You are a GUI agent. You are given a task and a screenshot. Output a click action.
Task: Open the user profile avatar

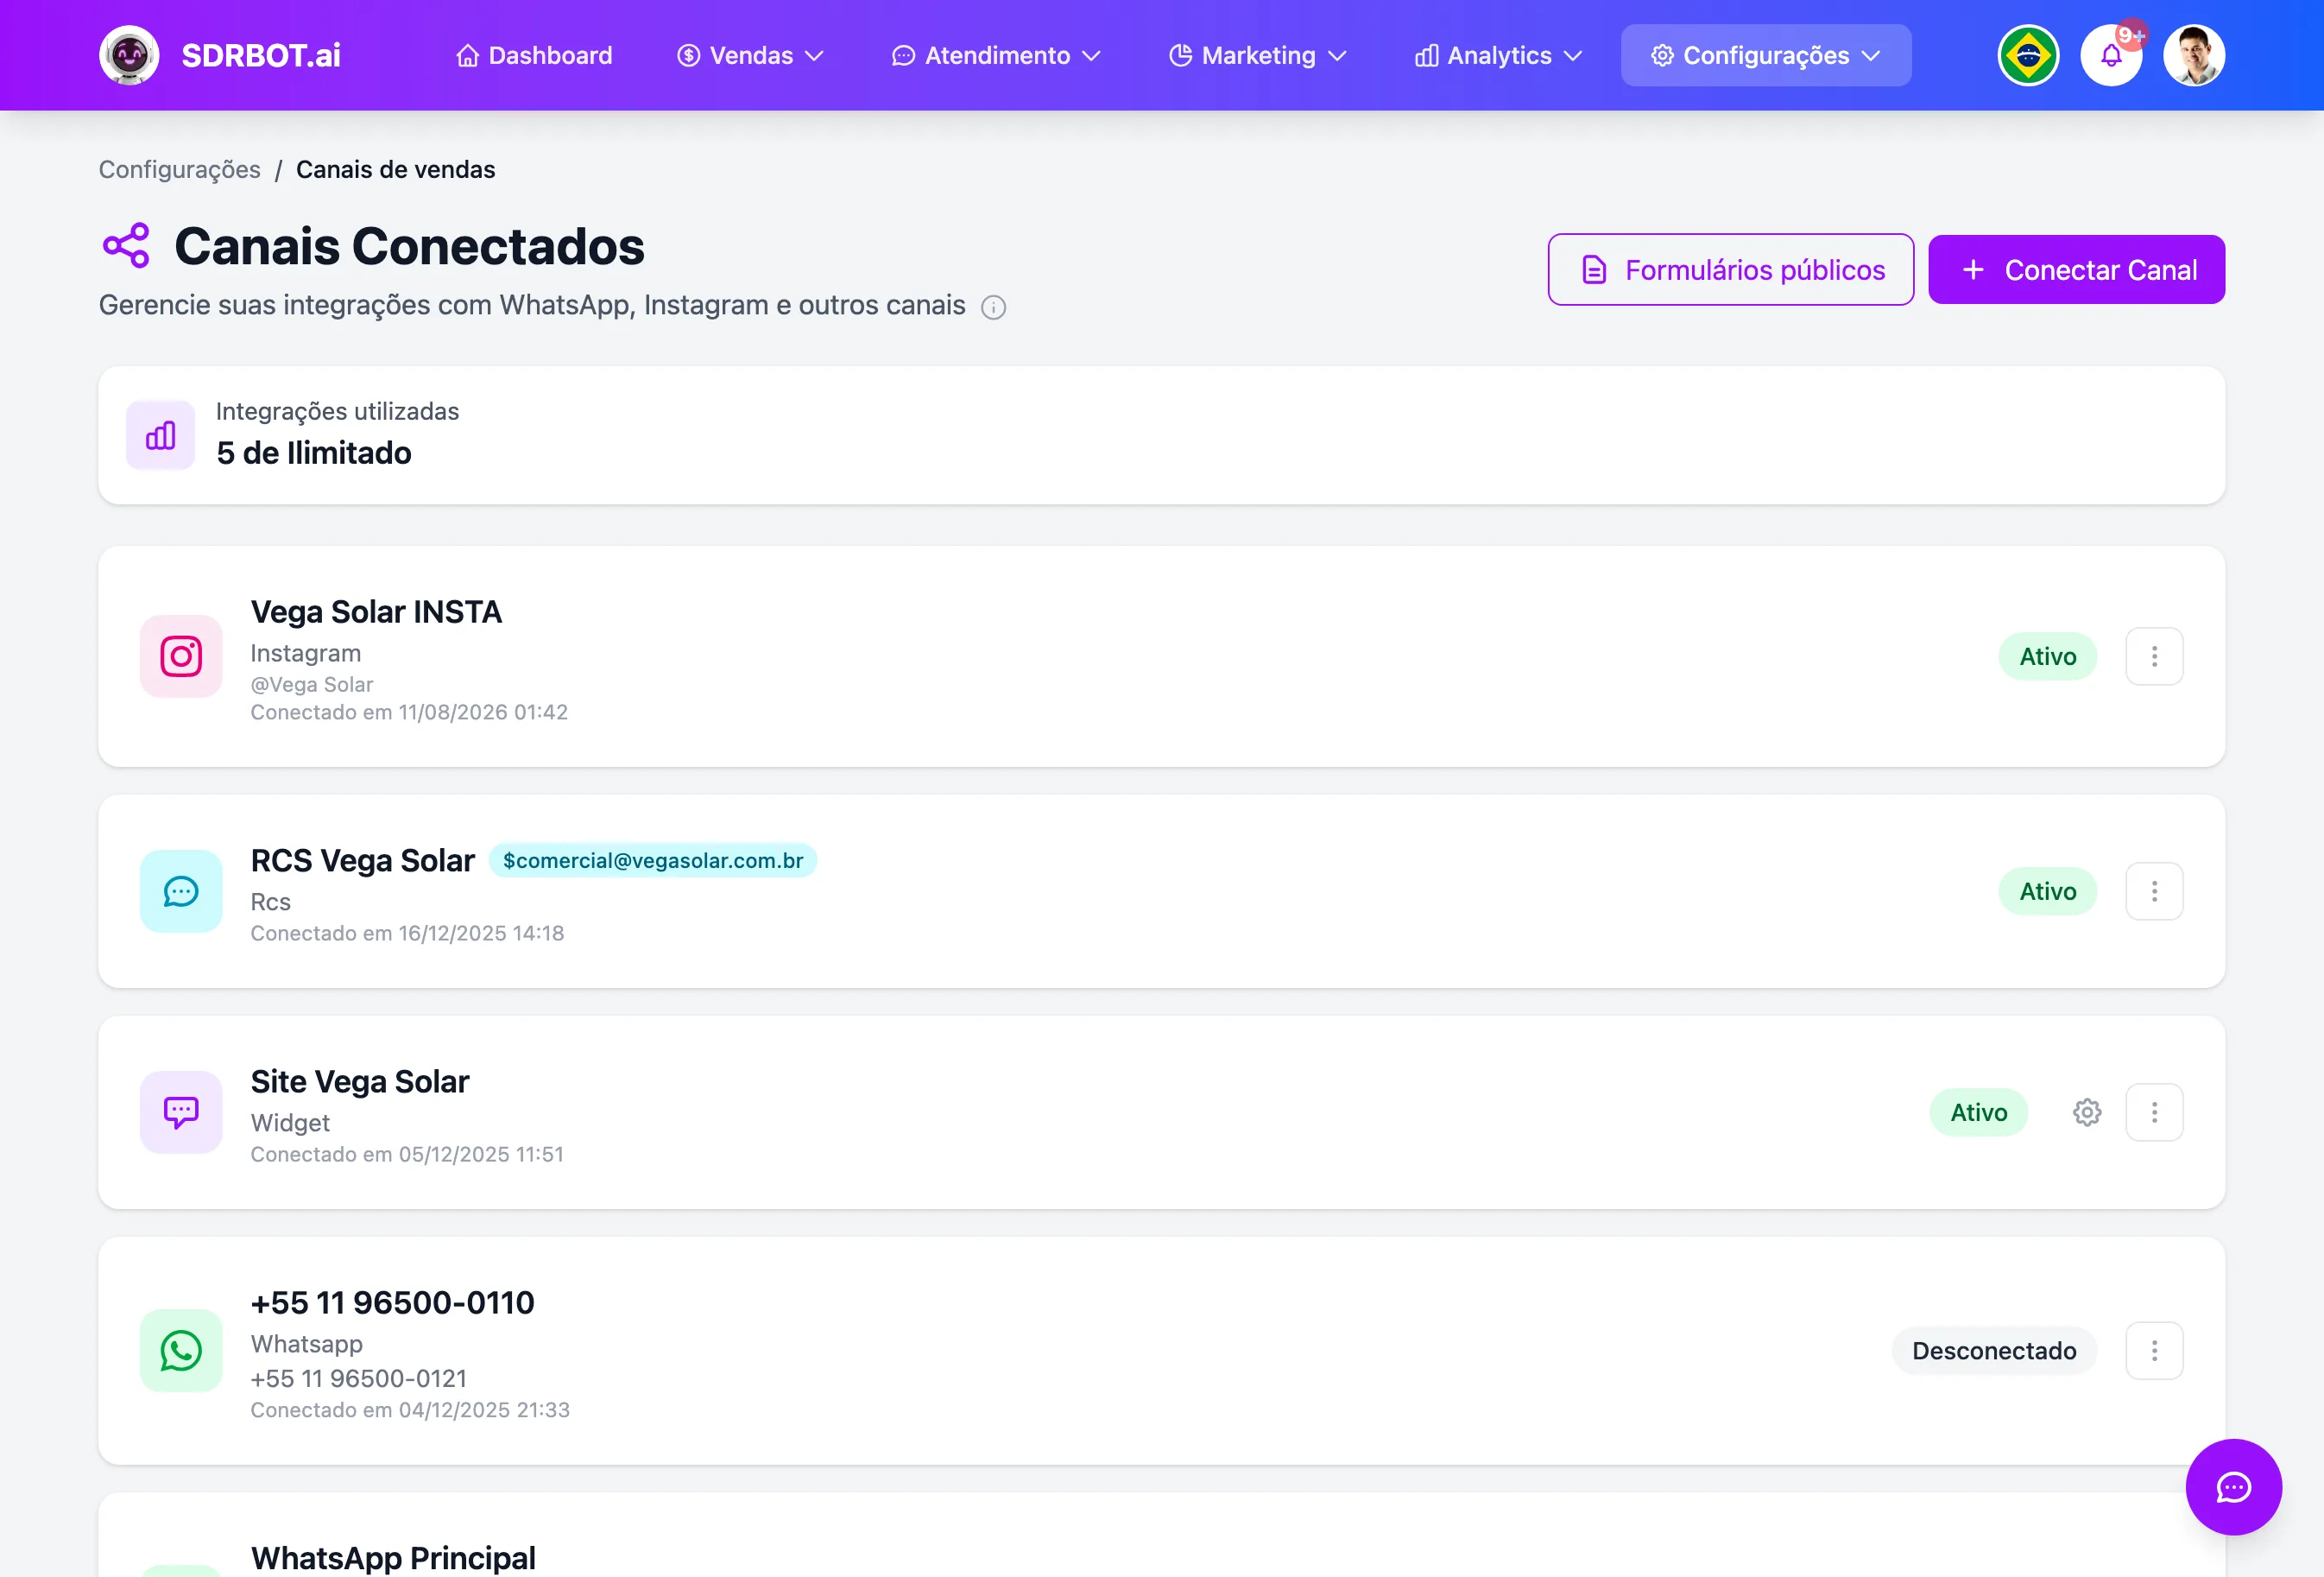click(x=2194, y=55)
